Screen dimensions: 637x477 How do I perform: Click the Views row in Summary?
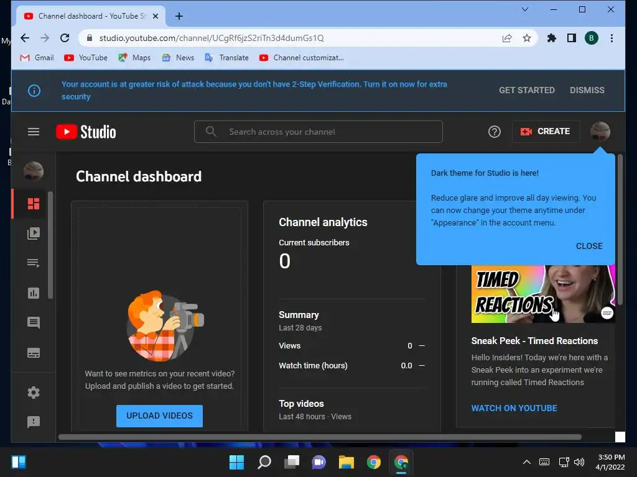(x=352, y=345)
